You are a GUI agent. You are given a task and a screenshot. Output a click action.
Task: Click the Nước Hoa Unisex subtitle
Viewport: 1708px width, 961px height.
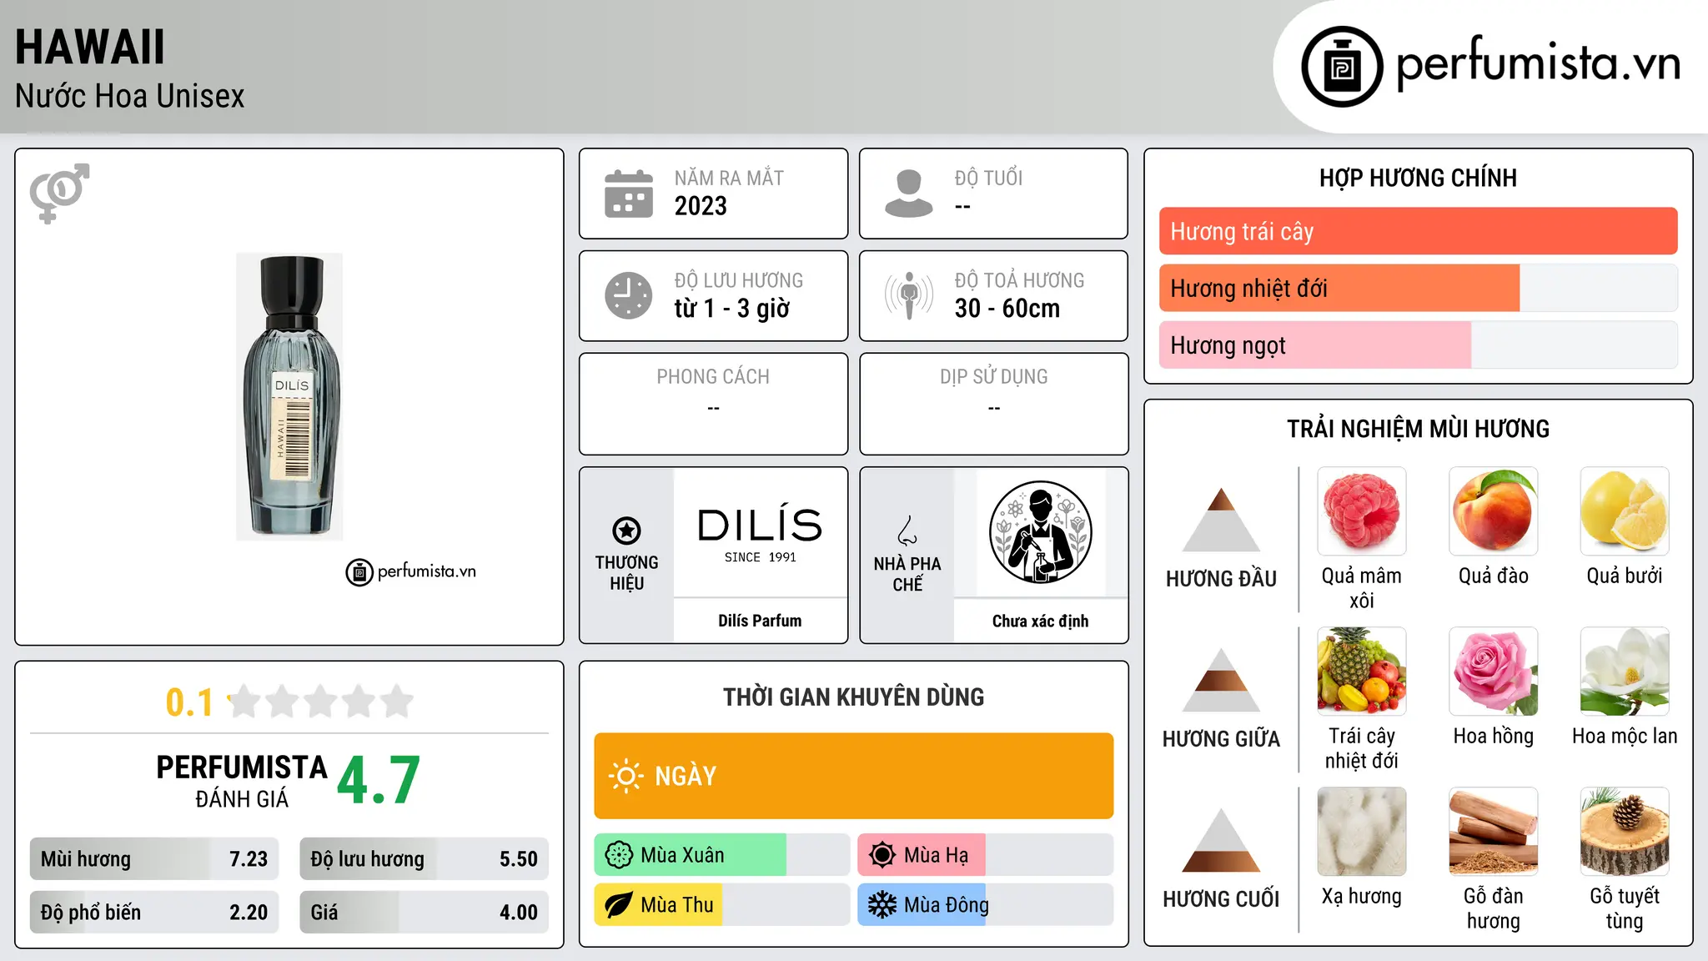pos(130,97)
